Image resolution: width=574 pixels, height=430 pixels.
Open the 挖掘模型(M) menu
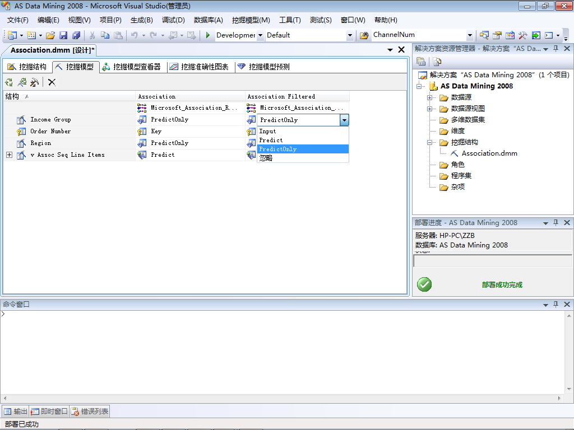tap(251, 20)
